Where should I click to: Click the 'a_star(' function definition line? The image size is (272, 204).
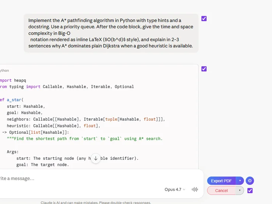[12, 100]
